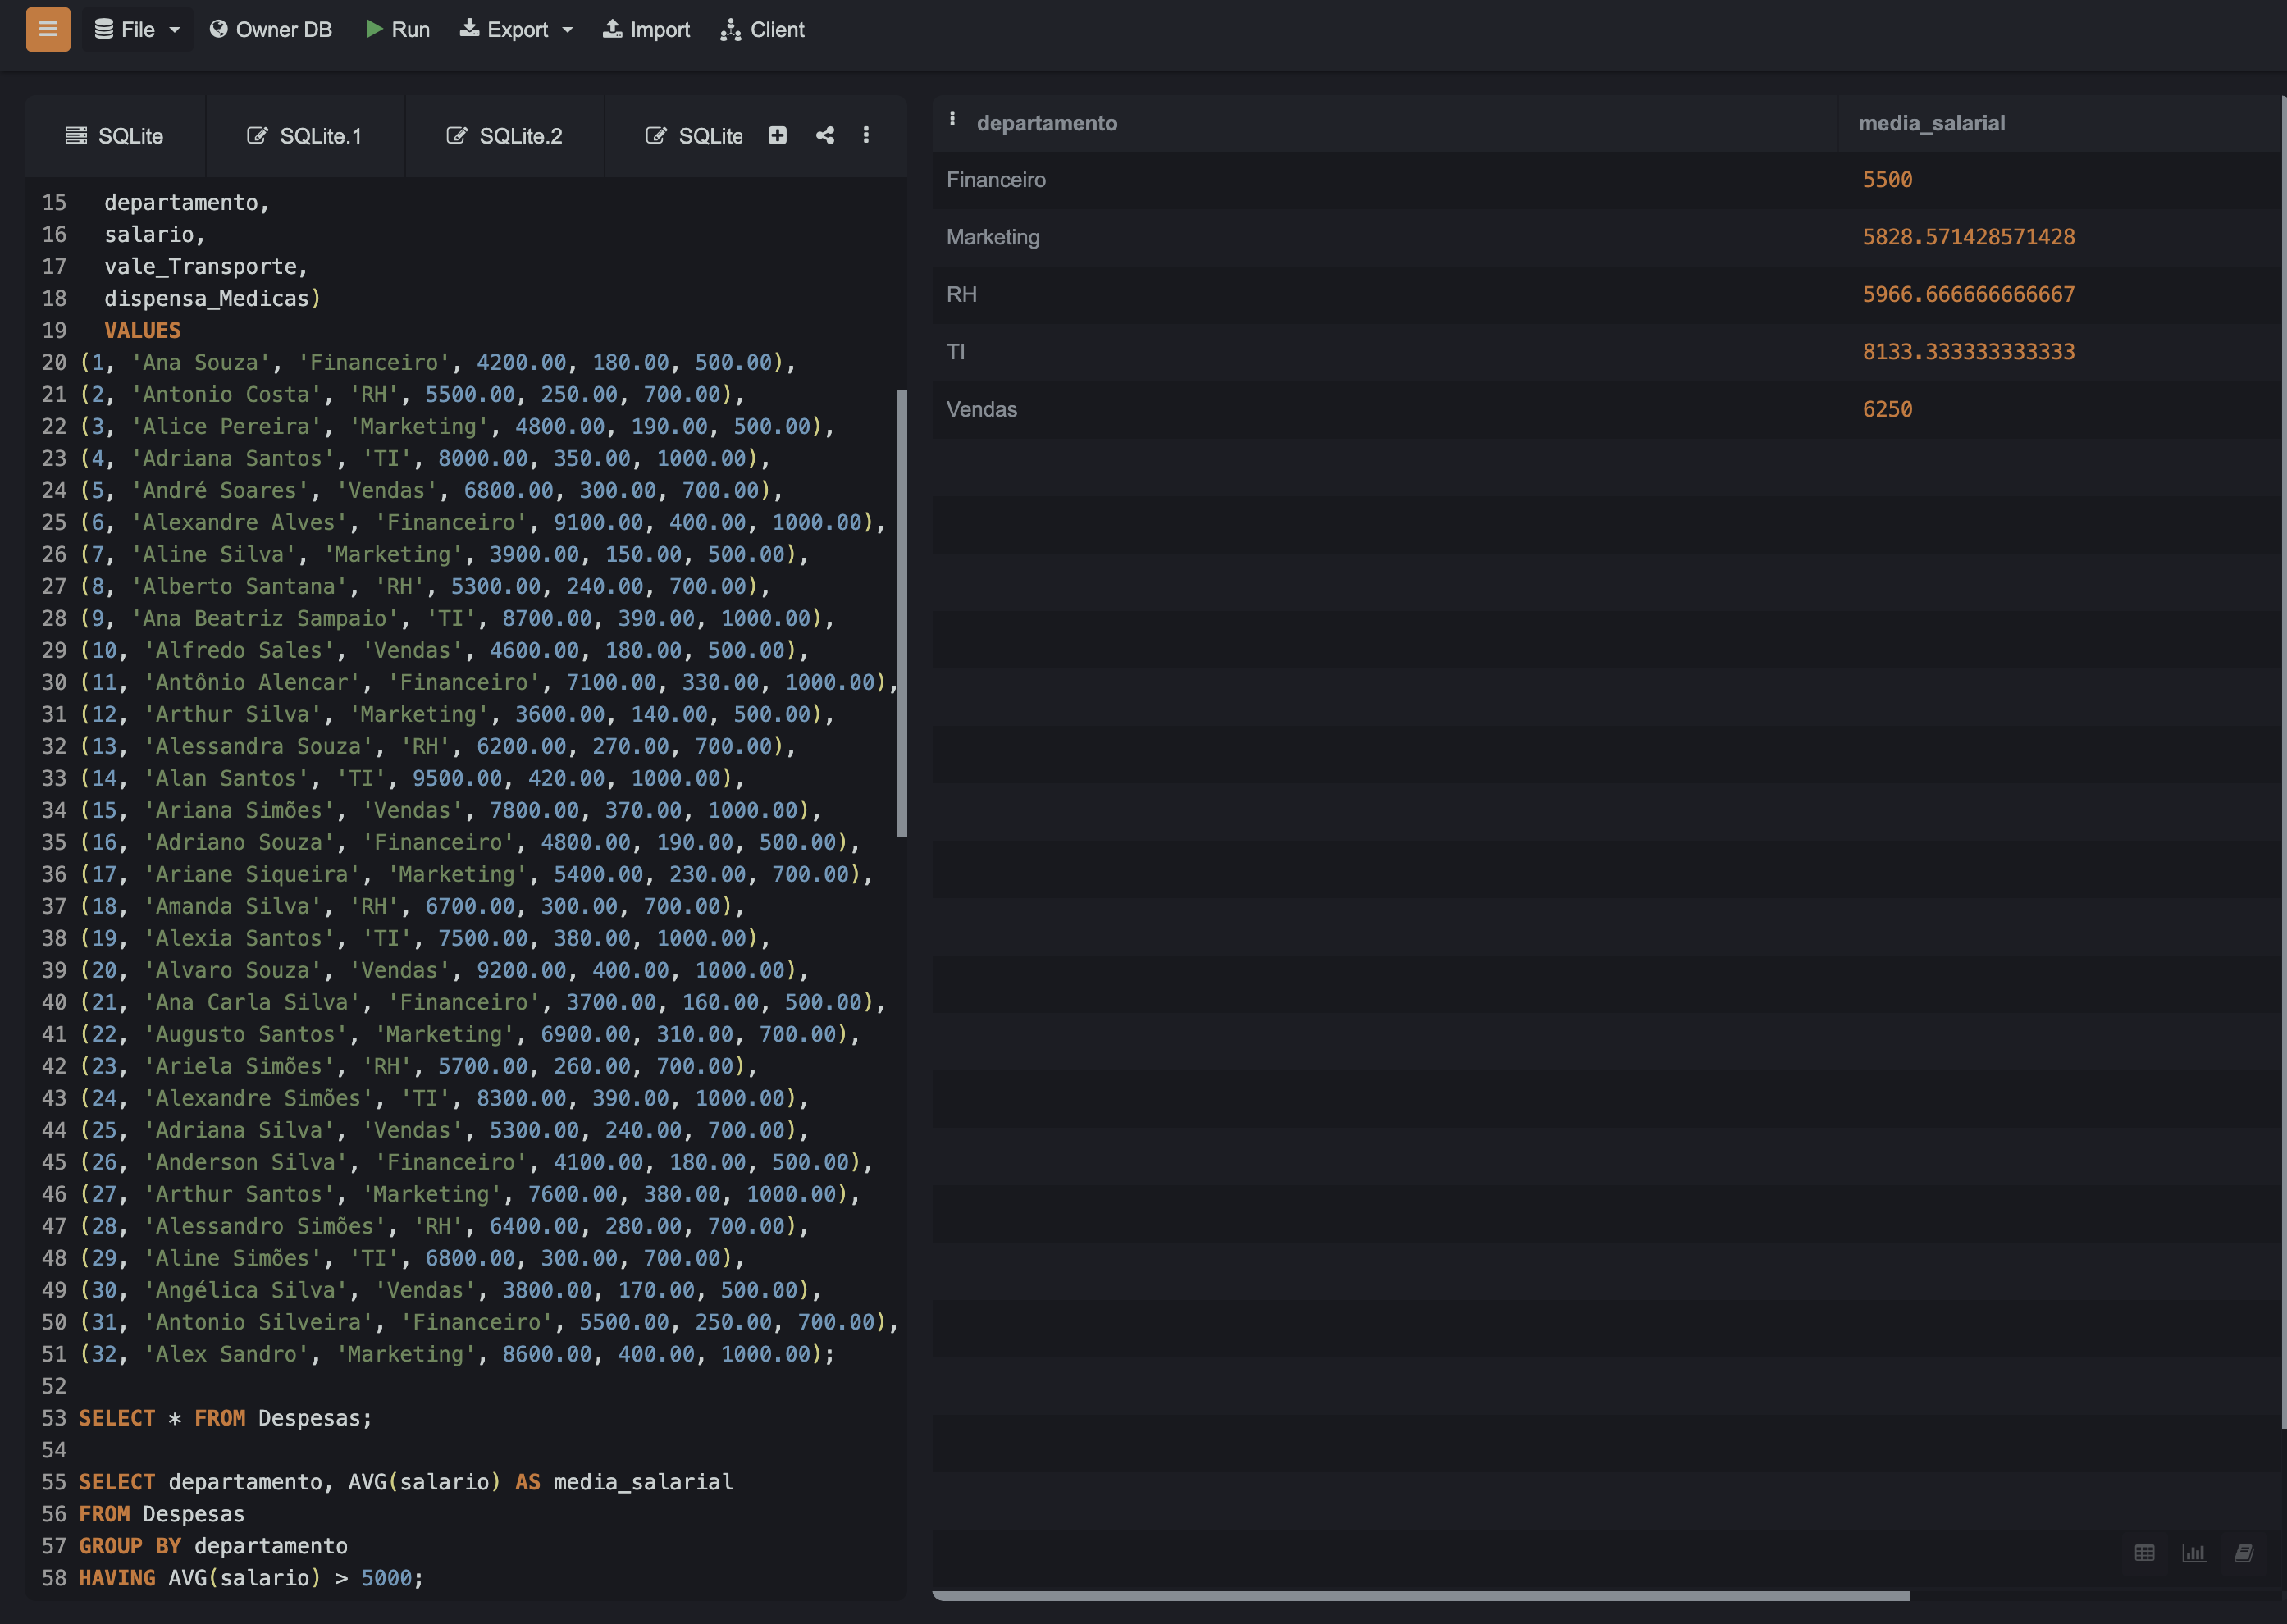Viewport: 2287px width, 1624px height.
Task: Click the 'Ana Beatriz Sampaio' insert row
Action: [x=457, y=618]
